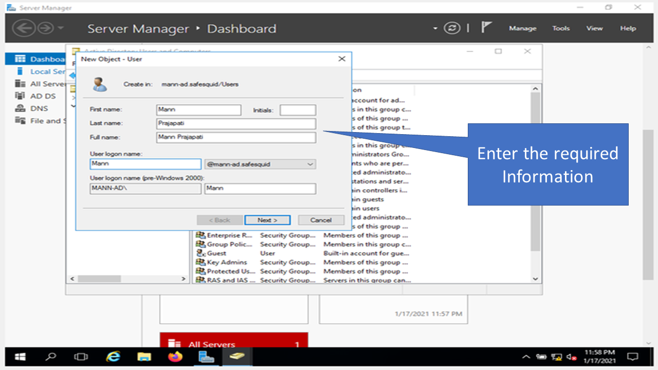Select the Protected Us... group row
658x370 pixels.
point(303,271)
